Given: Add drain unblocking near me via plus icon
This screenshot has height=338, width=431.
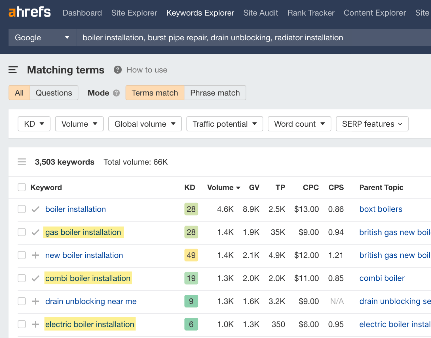Looking at the screenshot, I should pos(35,301).
